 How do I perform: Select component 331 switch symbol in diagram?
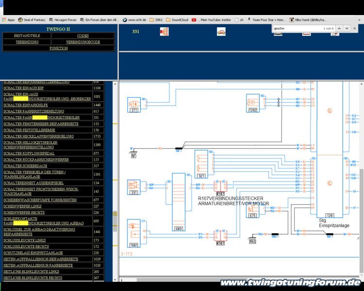click(x=133, y=186)
